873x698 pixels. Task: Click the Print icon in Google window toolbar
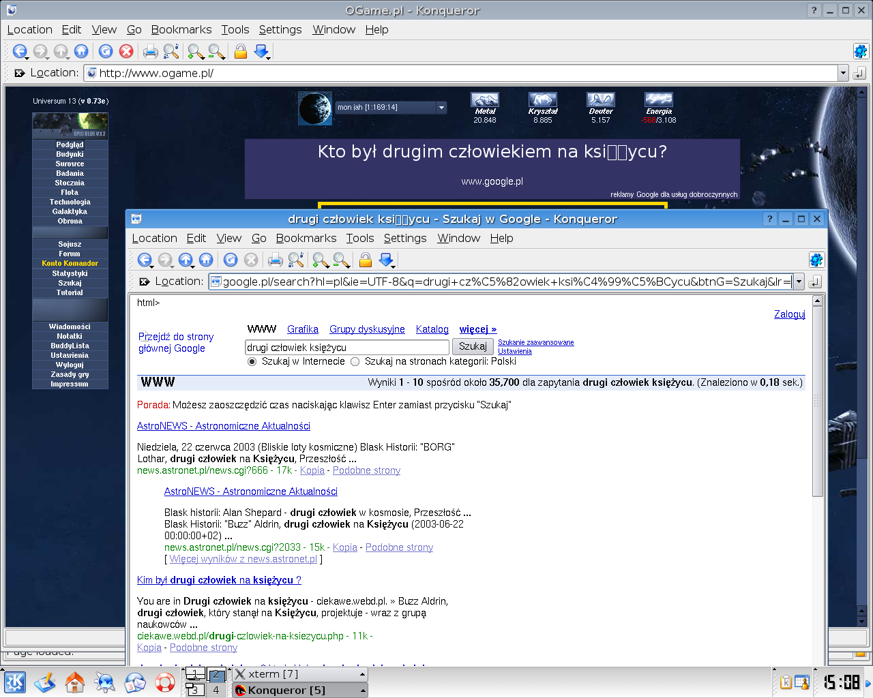pos(275,260)
